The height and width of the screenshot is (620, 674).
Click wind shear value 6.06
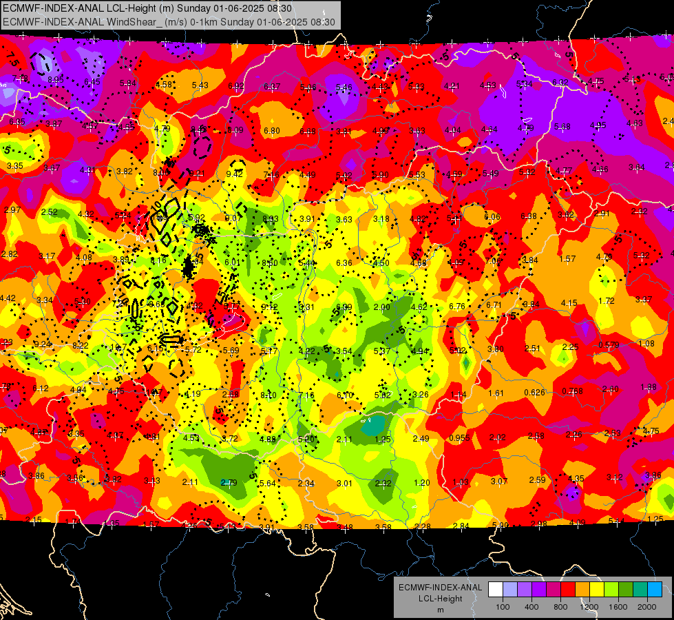click(x=492, y=216)
